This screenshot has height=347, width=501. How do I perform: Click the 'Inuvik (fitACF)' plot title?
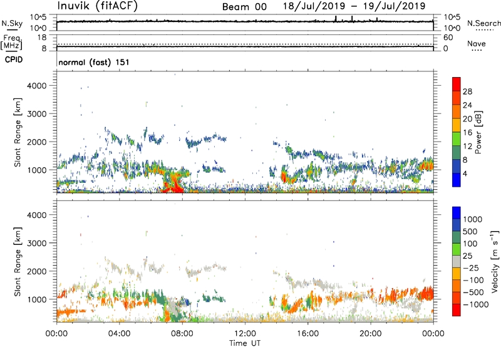(x=97, y=6)
